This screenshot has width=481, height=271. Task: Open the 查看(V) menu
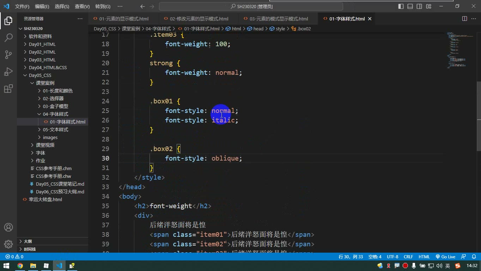pos(82,6)
